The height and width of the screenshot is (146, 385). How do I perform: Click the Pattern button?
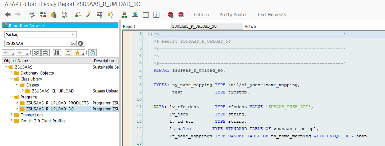click(201, 15)
